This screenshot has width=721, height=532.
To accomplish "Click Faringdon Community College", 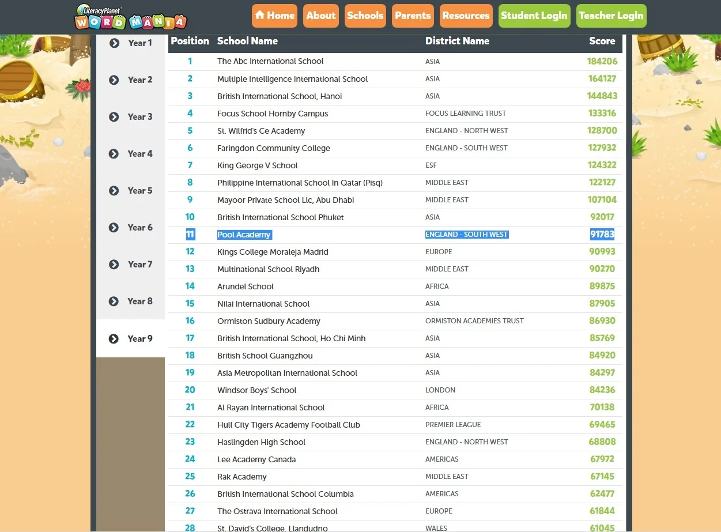I will 274,148.
